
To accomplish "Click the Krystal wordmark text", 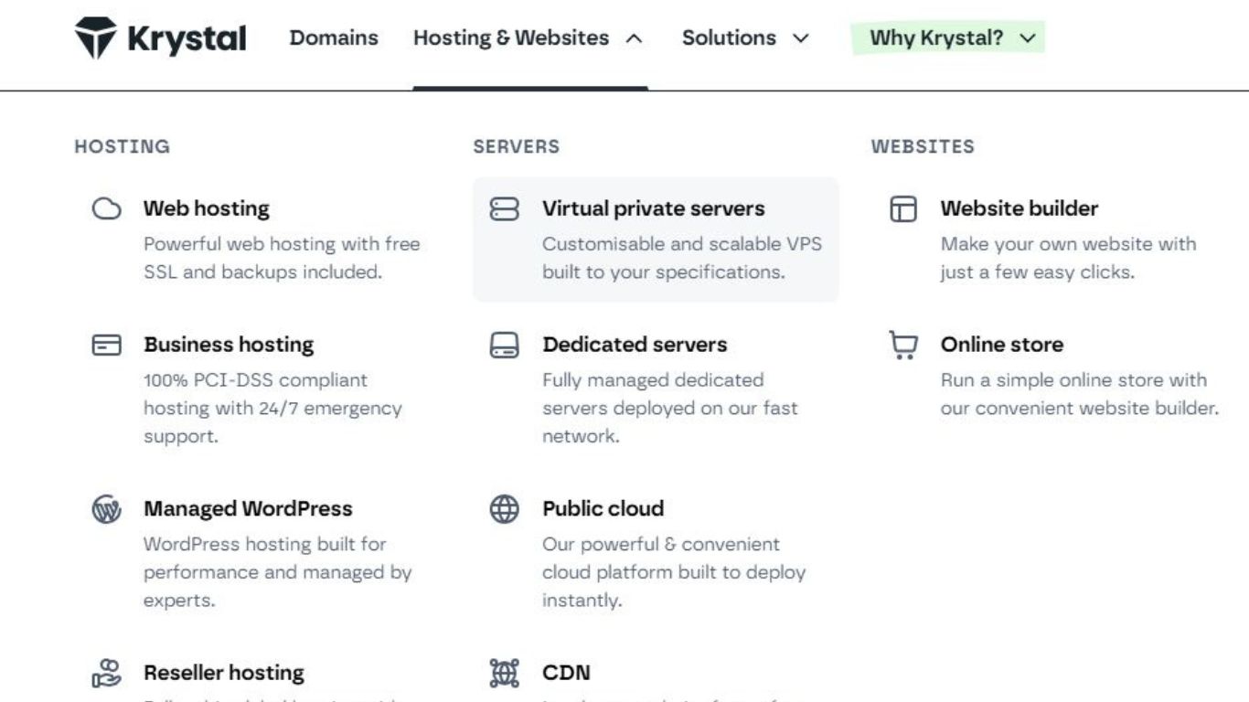I will [187, 38].
